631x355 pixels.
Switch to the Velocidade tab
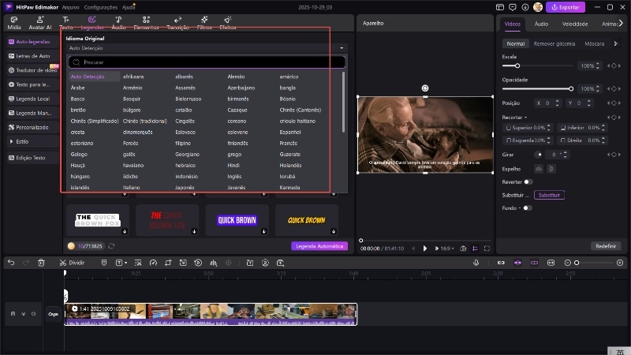(574, 24)
